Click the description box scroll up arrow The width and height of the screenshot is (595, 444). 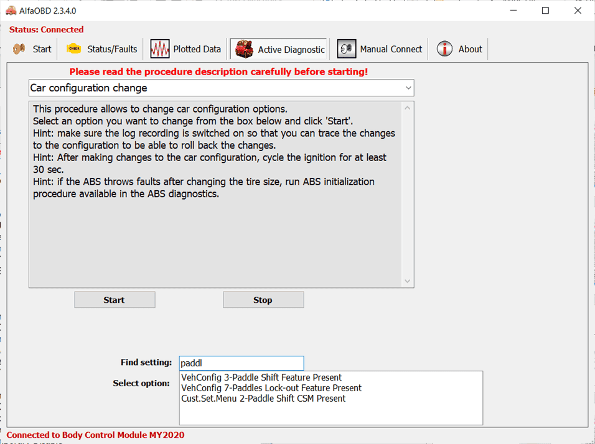click(407, 108)
